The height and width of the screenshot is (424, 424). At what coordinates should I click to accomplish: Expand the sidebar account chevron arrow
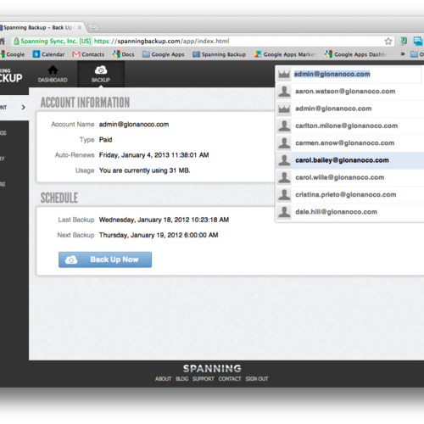(x=23, y=108)
